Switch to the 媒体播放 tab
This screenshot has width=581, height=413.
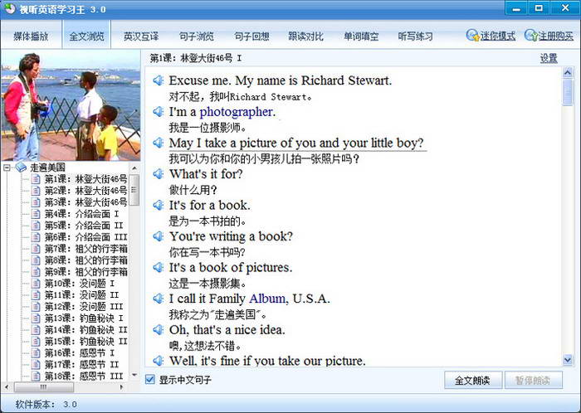31,36
